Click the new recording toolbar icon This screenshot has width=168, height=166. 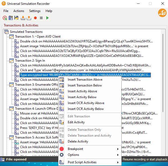click(5, 18)
